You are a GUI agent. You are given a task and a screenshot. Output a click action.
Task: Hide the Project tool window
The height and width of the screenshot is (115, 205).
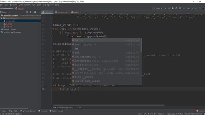click(39, 12)
